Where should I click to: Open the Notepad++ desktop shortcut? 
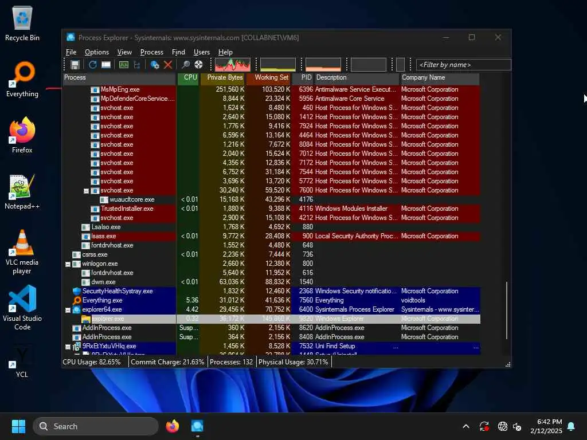point(22,191)
